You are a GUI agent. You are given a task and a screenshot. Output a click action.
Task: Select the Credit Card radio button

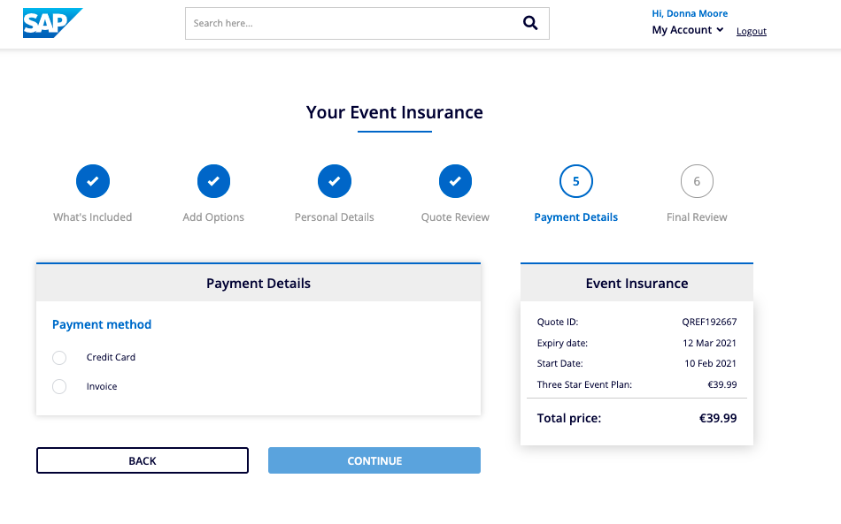pos(59,358)
